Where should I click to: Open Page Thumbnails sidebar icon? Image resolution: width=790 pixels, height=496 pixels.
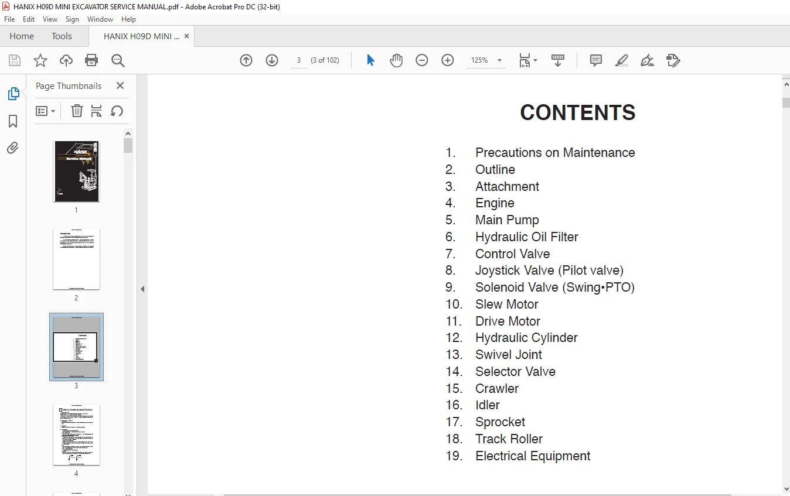coord(13,94)
